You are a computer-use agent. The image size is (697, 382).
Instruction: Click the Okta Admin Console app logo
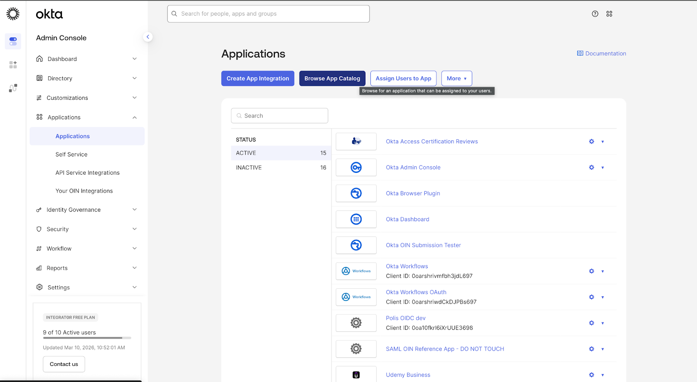(x=356, y=167)
